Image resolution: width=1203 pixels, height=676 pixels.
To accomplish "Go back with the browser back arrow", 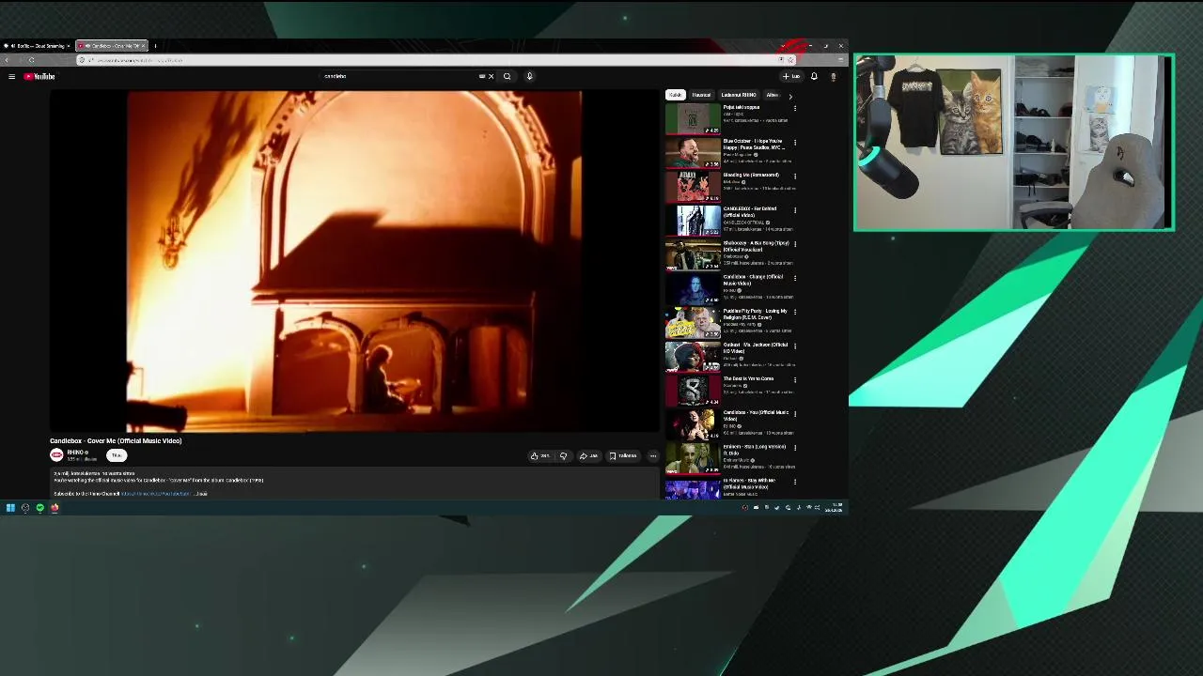I will (x=8, y=60).
